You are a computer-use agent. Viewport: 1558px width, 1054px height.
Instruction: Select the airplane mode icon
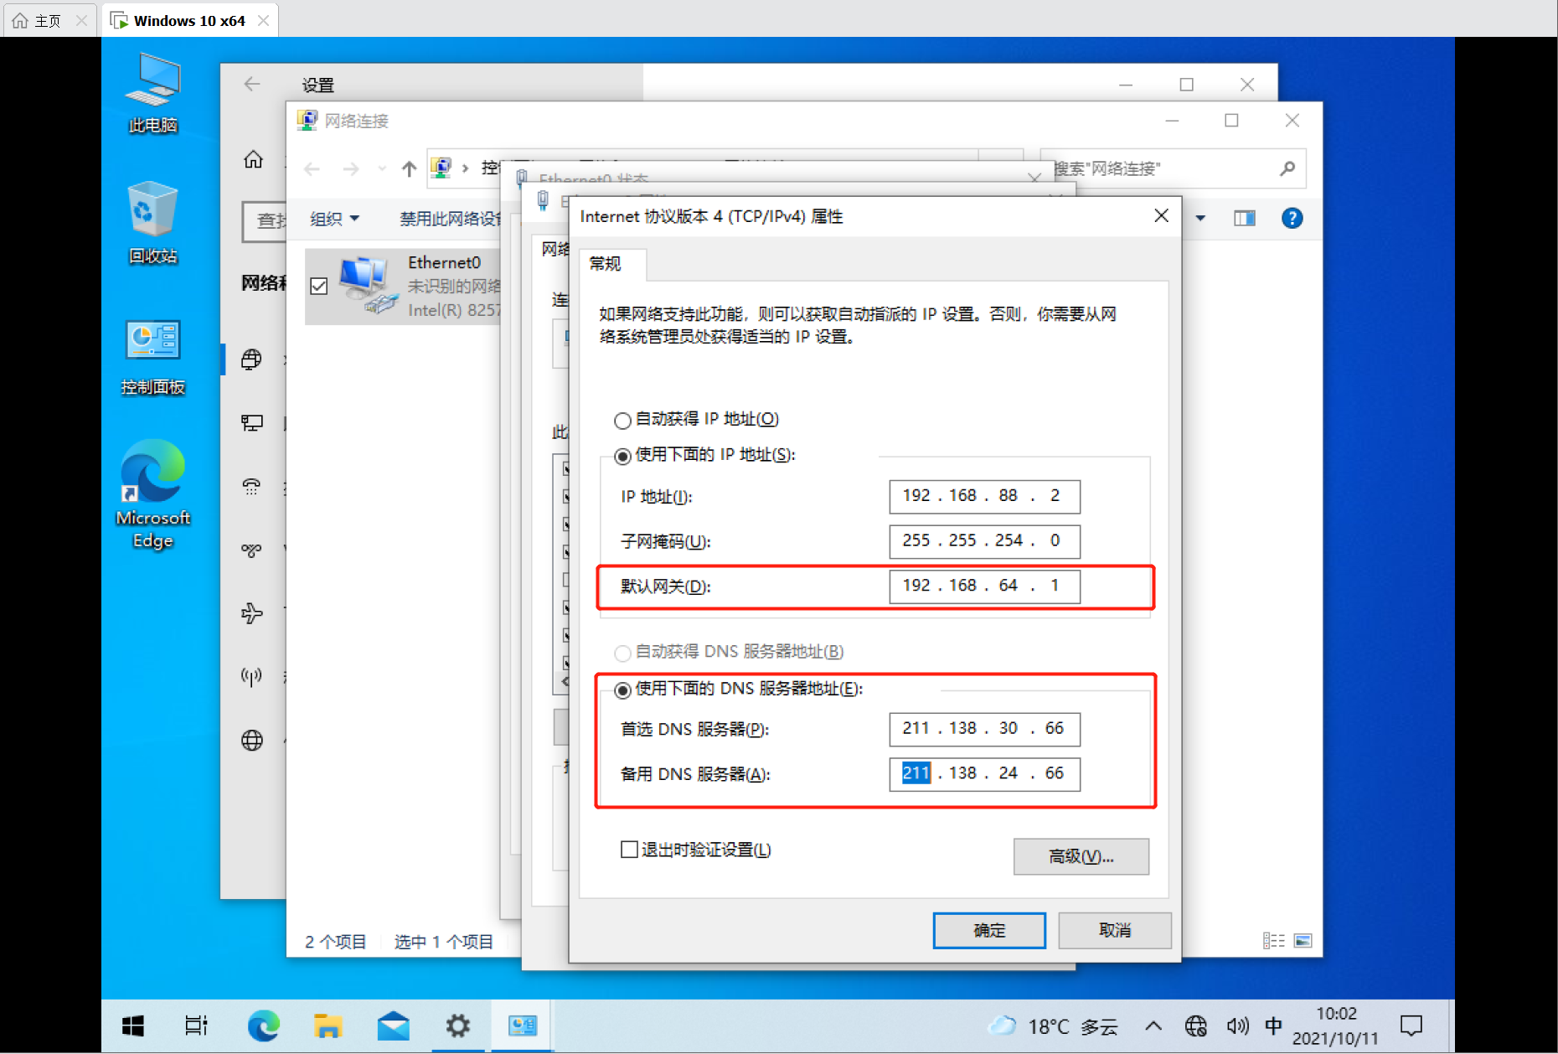click(x=251, y=613)
